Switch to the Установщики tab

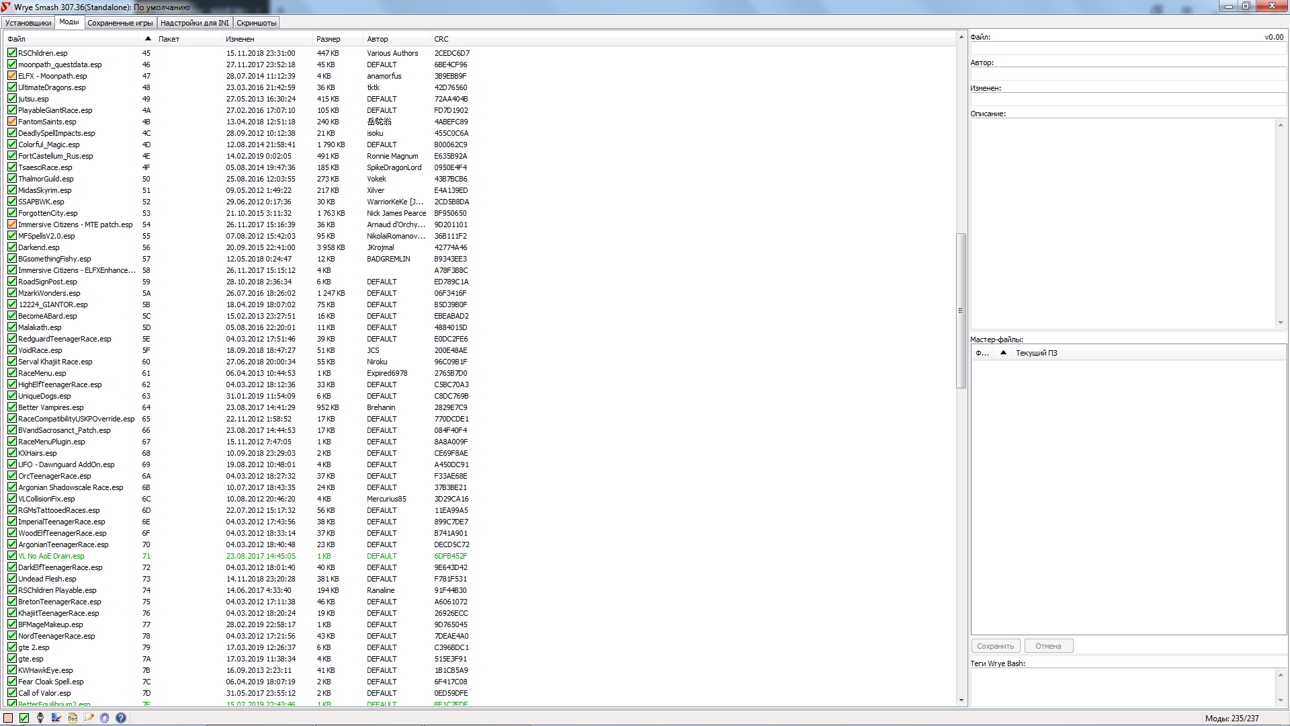(28, 23)
